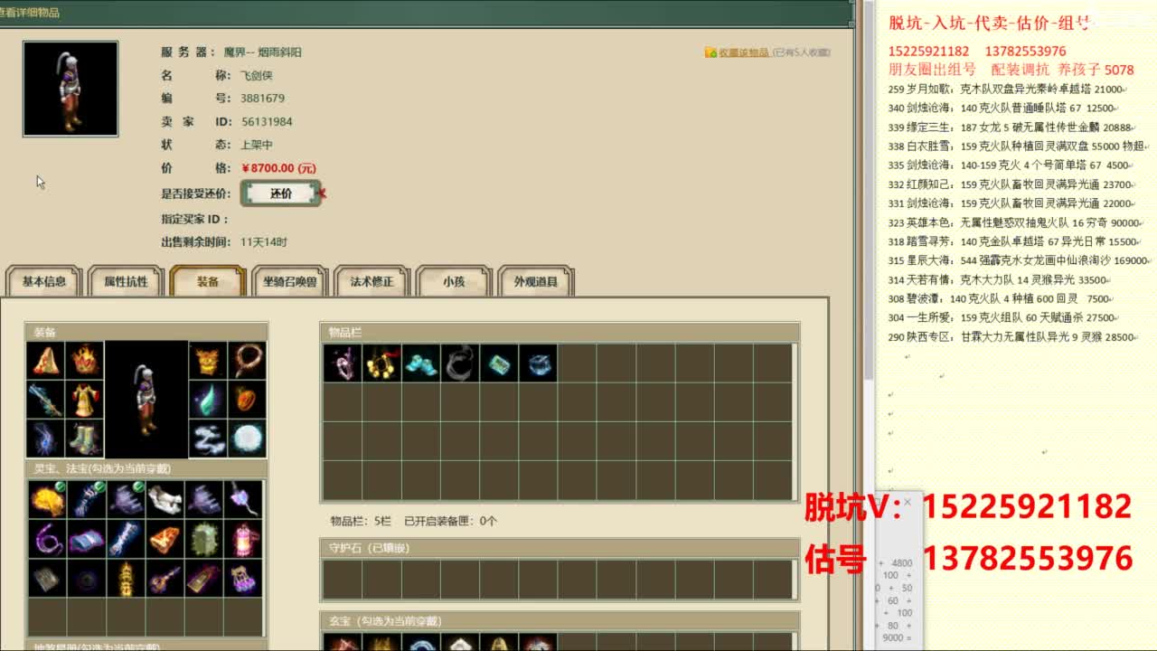Select the purple stepped 灵宝 with green checkmark
The height and width of the screenshot is (651, 1157).
pos(126,499)
